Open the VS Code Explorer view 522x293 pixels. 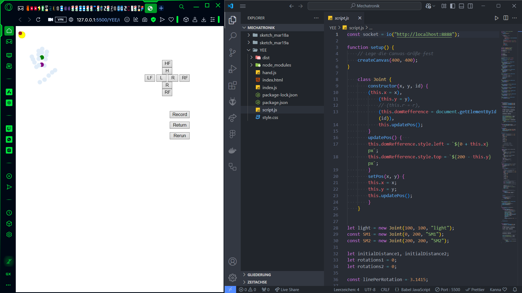point(233,20)
